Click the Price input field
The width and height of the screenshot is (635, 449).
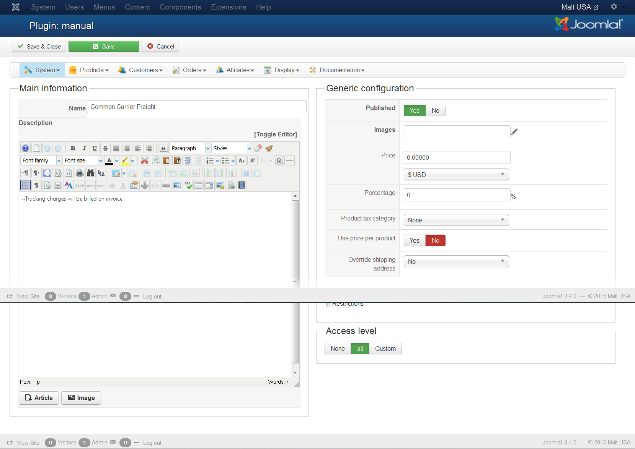(x=457, y=157)
